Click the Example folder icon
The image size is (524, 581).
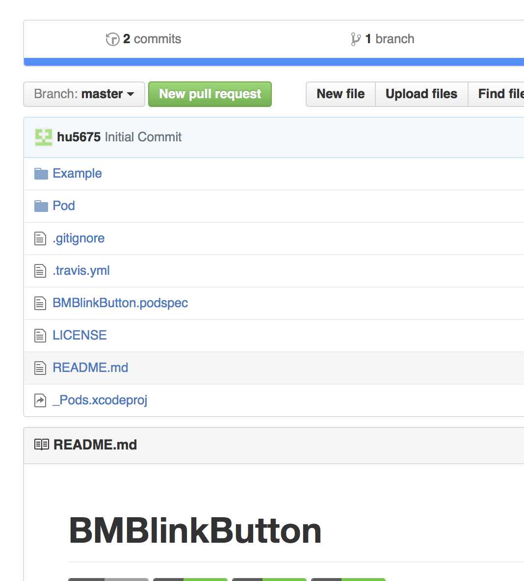point(41,173)
